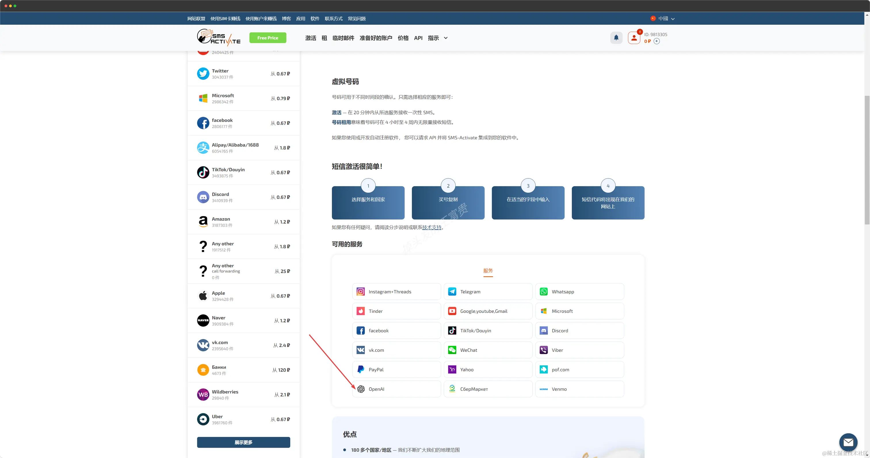This screenshot has width=870, height=458.
Task: Click the step 1 选择服务和国家 card
Action: tap(368, 203)
